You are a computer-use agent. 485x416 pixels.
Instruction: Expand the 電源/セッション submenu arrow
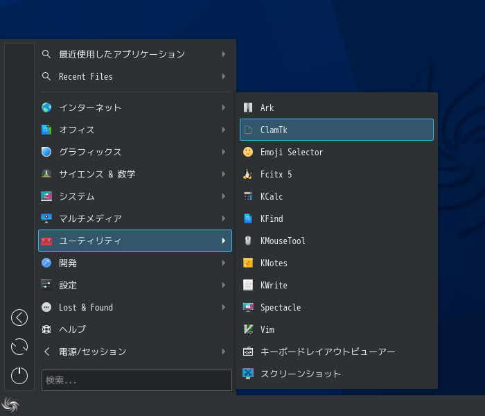coord(224,352)
